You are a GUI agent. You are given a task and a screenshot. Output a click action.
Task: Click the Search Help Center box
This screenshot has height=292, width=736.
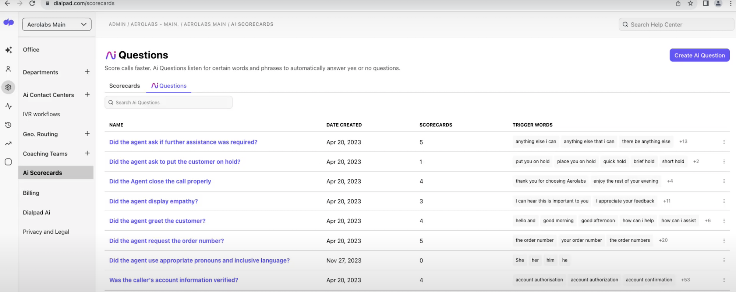tap(676, 25)
